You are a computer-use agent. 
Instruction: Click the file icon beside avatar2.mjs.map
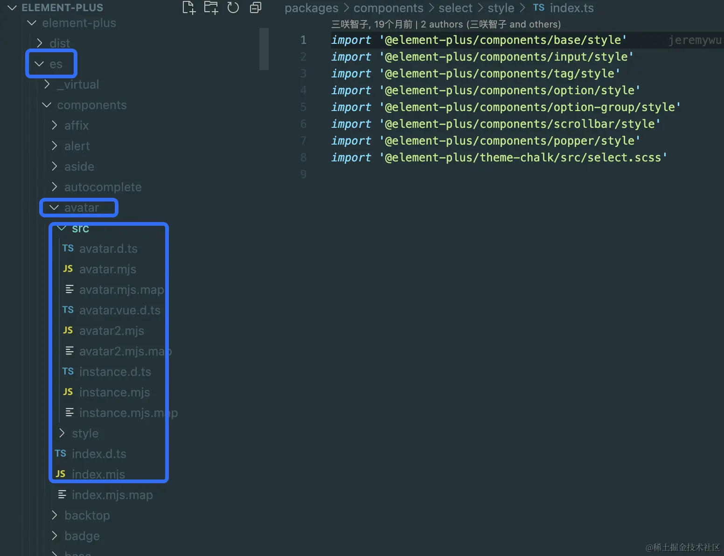pyautogui.click(x=70, y=351)
